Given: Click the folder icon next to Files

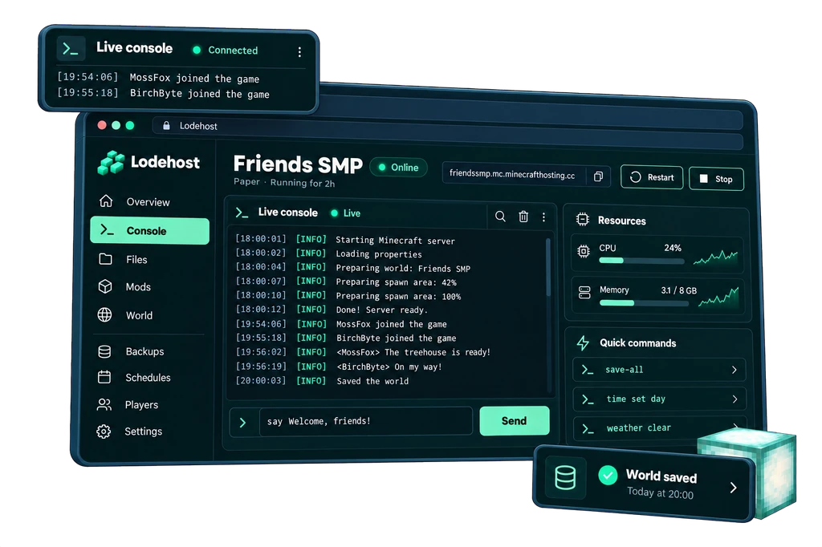Looking at the screenshot, I should pyautogui.click(x=105, y=259).
